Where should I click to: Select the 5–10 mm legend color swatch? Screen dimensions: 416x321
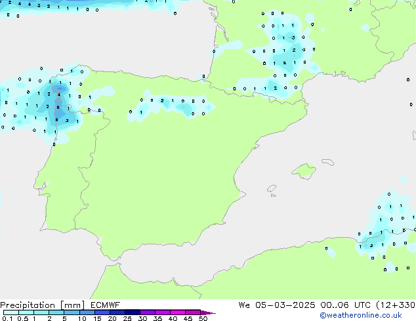[x=72, y=312]
